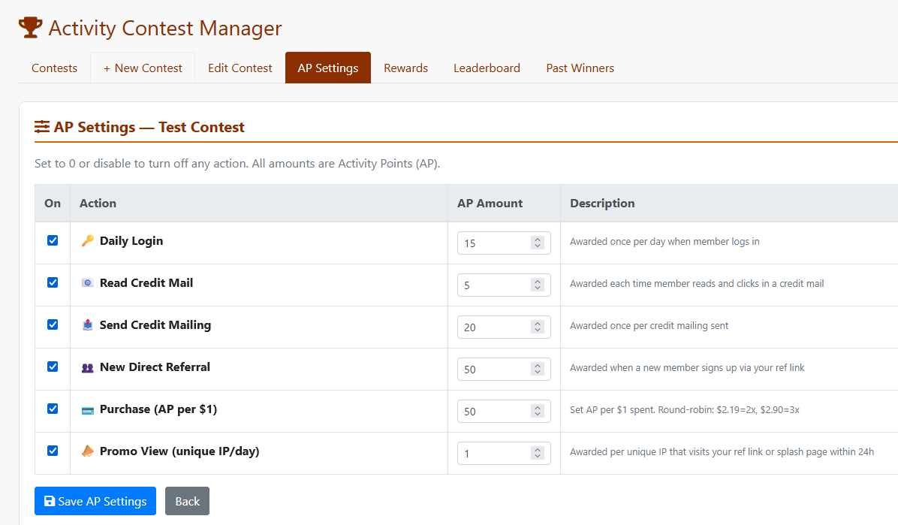The image size is (898, 525).
Task: Click 'Awarded when a new member signs up' text
Action: tap(687, 367)
